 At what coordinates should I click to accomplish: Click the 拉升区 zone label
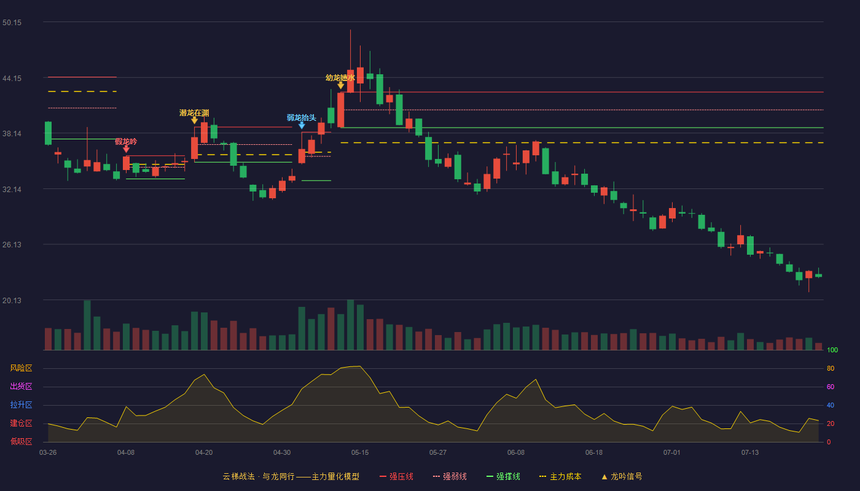(21, 405)
